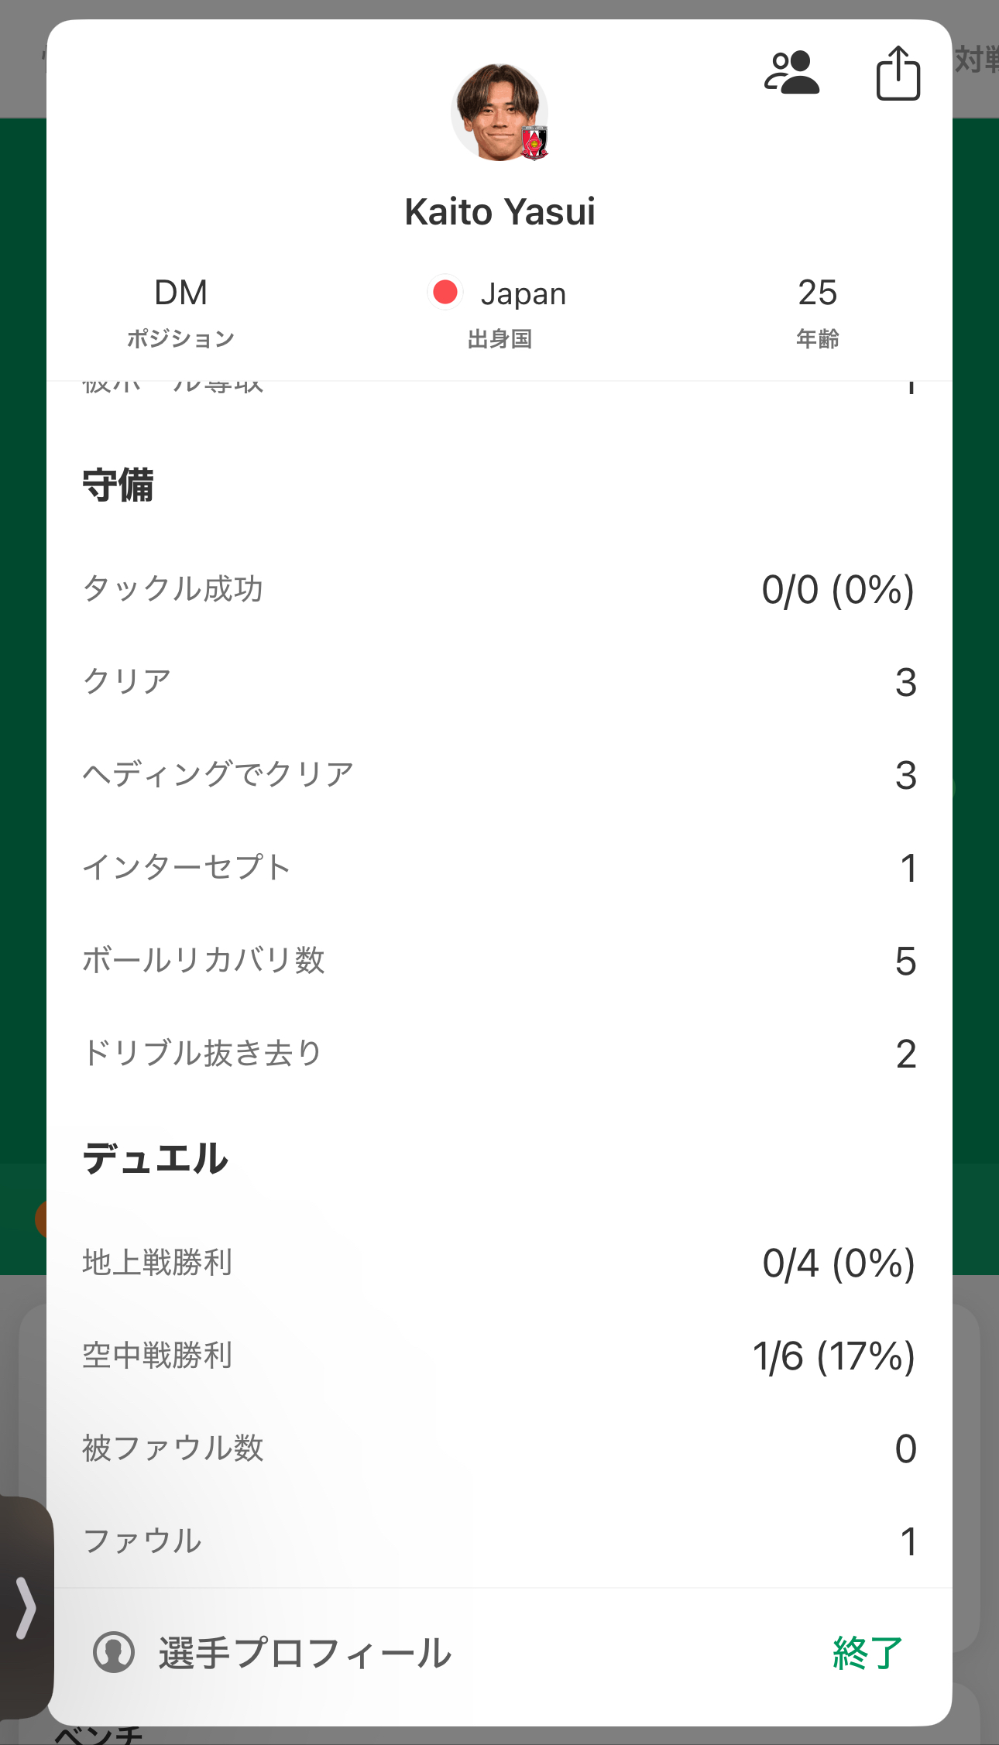
Task: Tap the タックル成功 stat row
Action: [x=499, y=589]
